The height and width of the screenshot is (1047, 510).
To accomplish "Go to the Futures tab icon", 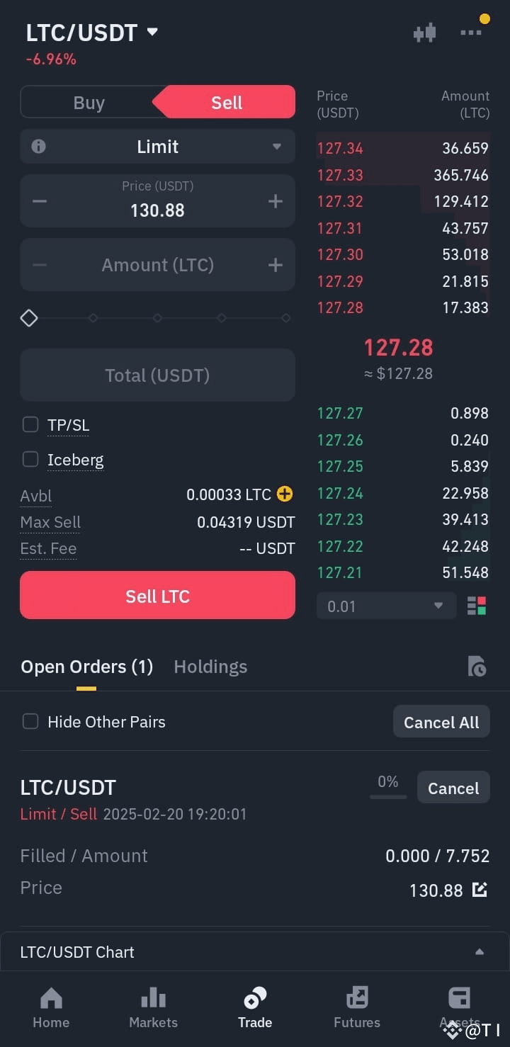I will (x=357, y=997).
